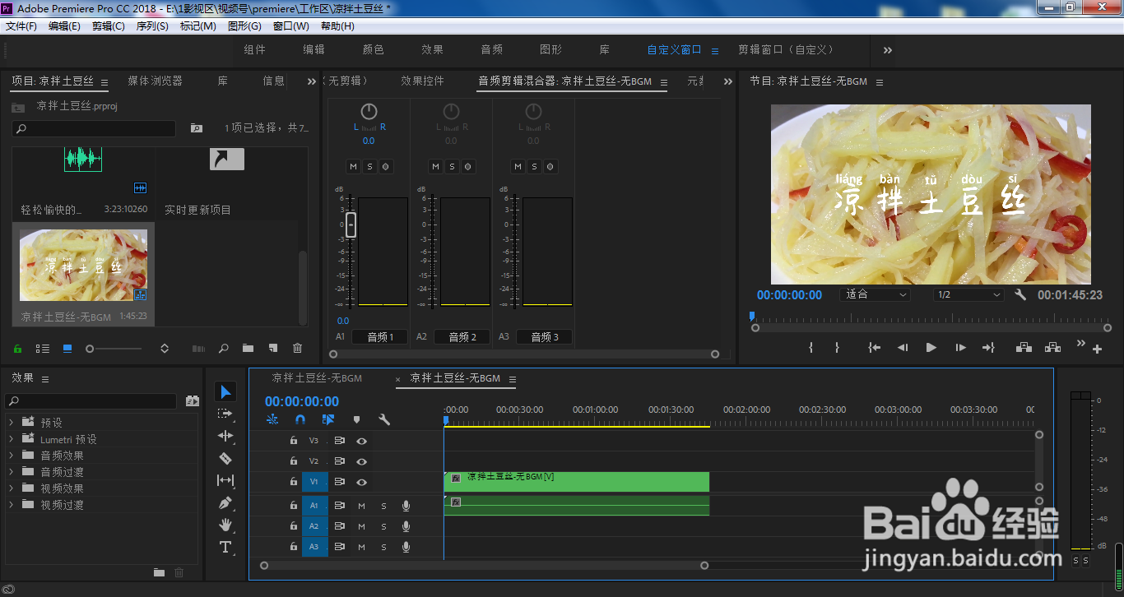Screen dimensions: 1124x597
Task: Solo timeline track A2
Action: [x=383, y=526]
